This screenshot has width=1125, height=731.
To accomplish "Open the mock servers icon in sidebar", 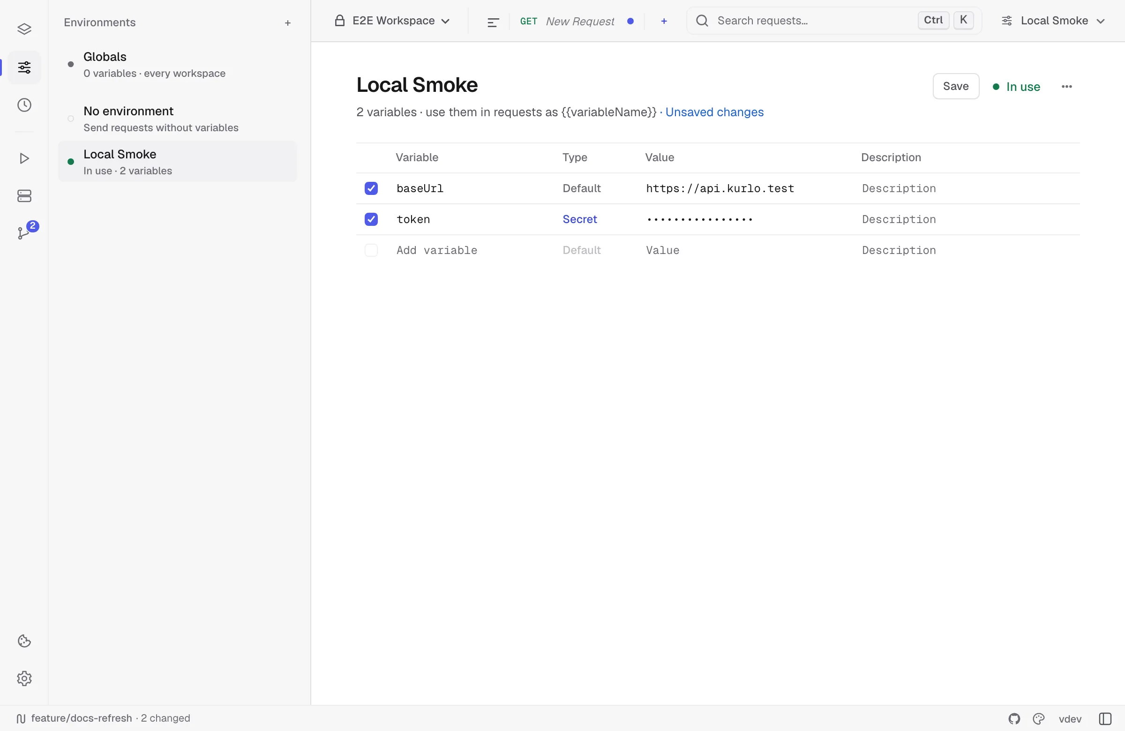I will tap(24, 196).
